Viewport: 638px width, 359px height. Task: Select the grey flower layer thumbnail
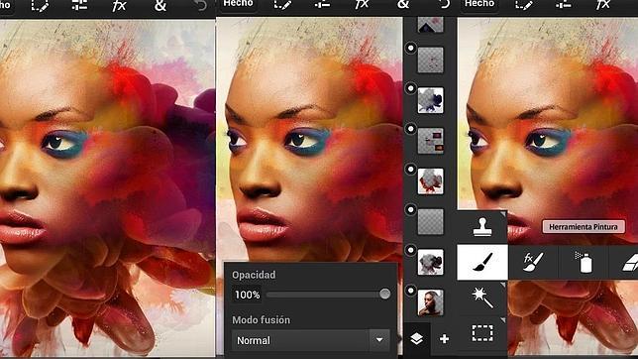(x=431, y=262)
